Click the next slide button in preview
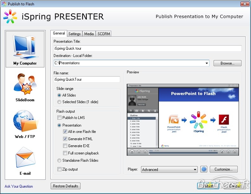 (x=145, y=152)
